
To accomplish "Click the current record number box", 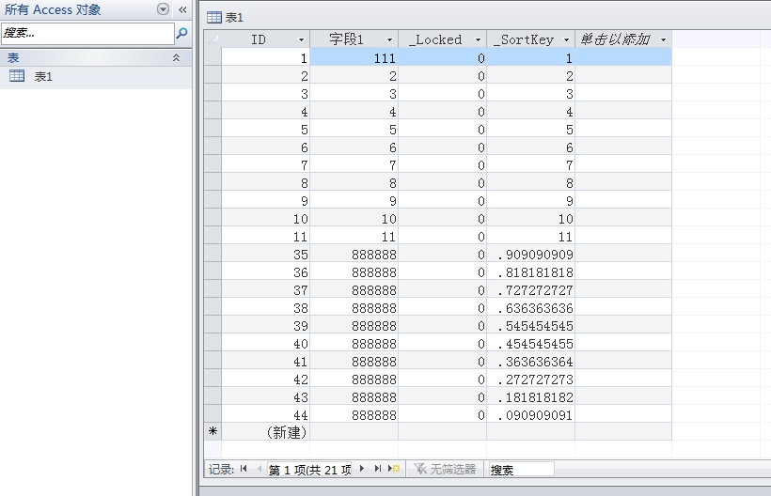I will point(309,470).
